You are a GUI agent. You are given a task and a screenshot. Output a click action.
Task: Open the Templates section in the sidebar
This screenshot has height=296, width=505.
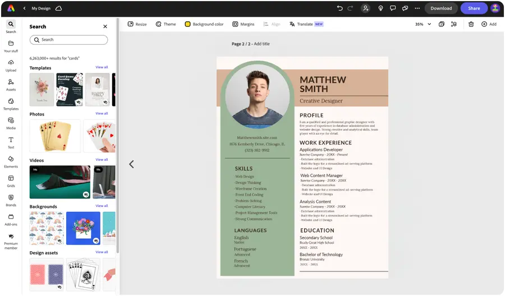[x=11, y=104]
